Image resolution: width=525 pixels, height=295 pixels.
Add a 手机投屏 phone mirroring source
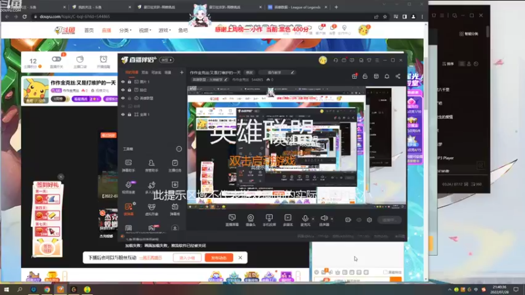[x=269, y=220]
